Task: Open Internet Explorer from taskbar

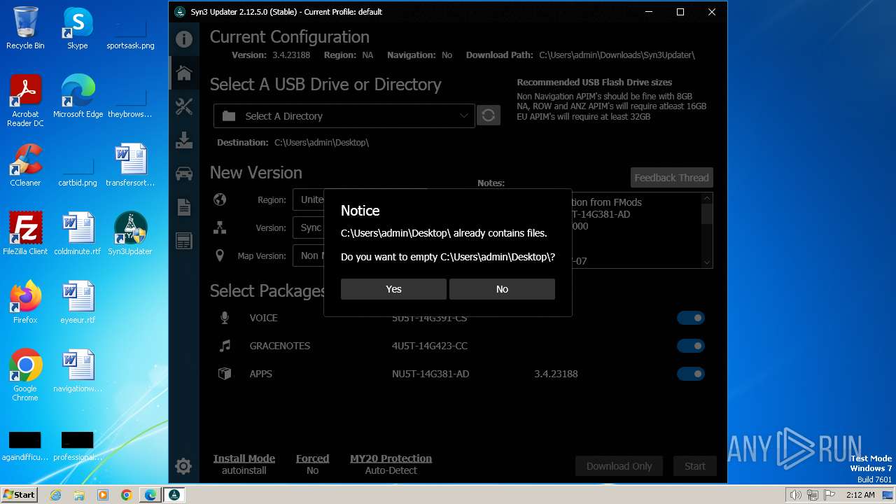Action: (x=55, y=495)
